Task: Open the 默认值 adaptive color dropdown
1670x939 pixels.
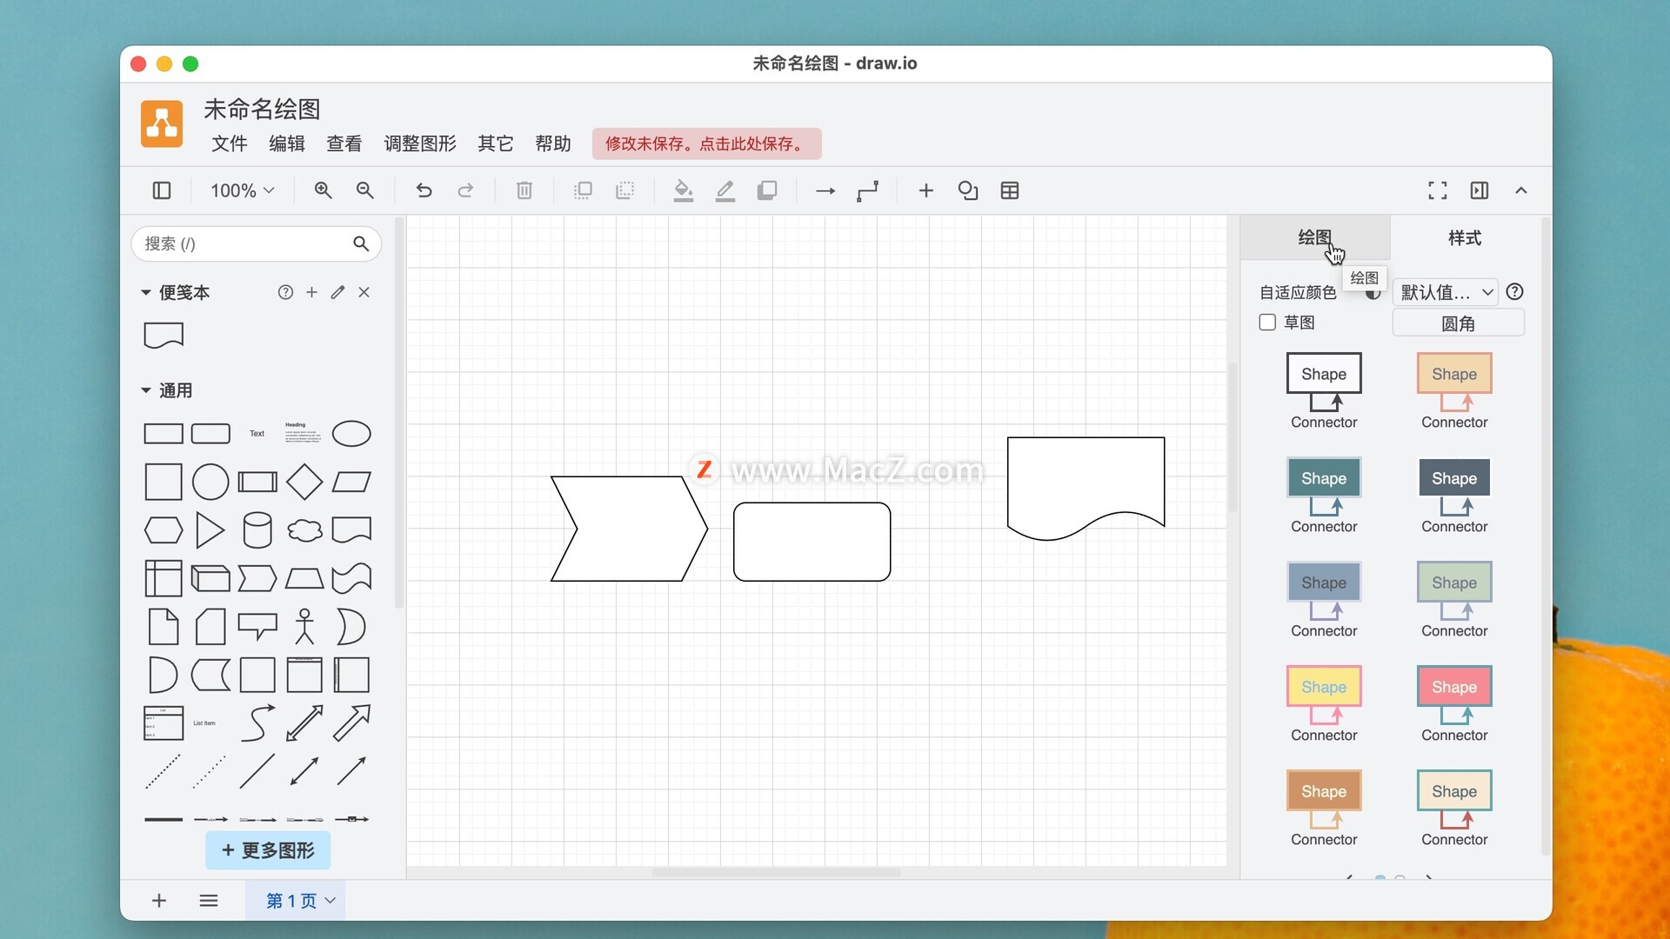Action: 1446,293
